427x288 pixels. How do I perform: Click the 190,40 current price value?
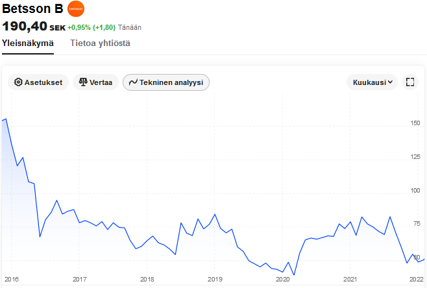pos(24,27)
